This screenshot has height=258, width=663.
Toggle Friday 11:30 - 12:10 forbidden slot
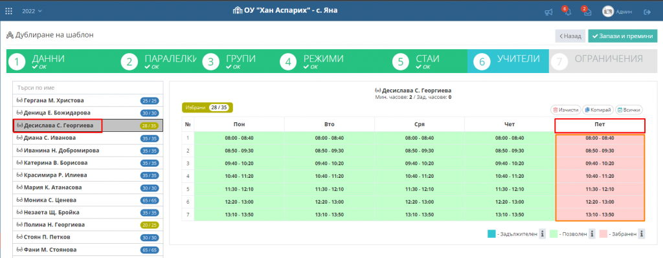click(x=600, y=189)
